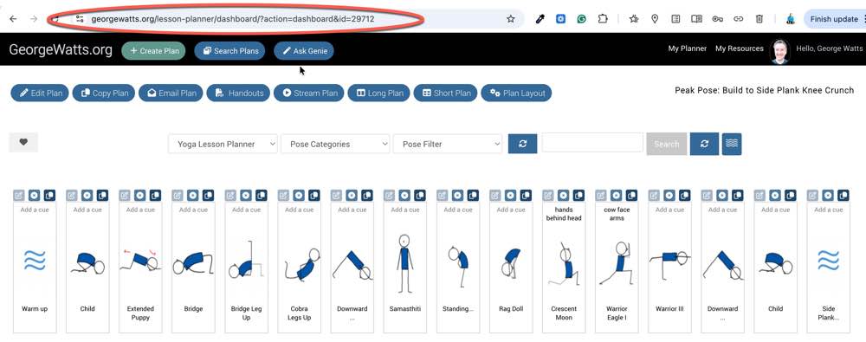This screenshot has width=866, height=342.
Task: Click the George Watts profile photo
Action: (x=780, y=51)
